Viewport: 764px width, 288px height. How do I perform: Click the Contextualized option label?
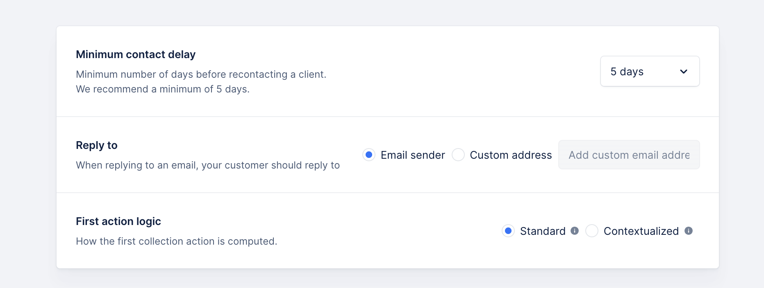pos(641,231)
